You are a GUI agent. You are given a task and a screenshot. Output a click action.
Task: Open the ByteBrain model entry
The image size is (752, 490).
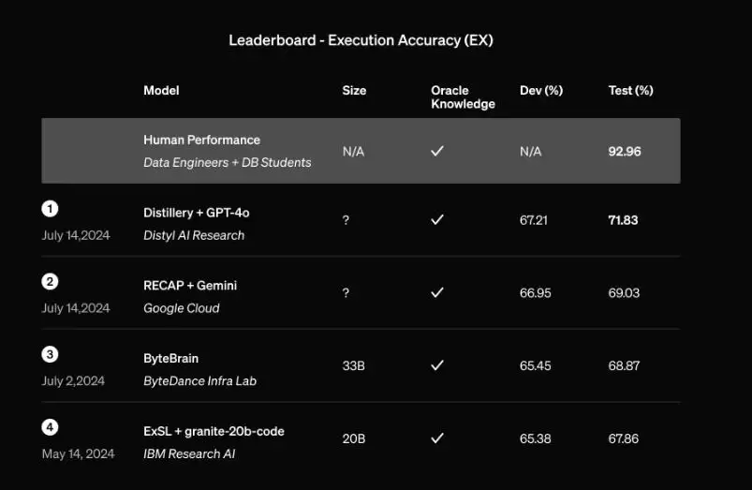pos(170,359)
